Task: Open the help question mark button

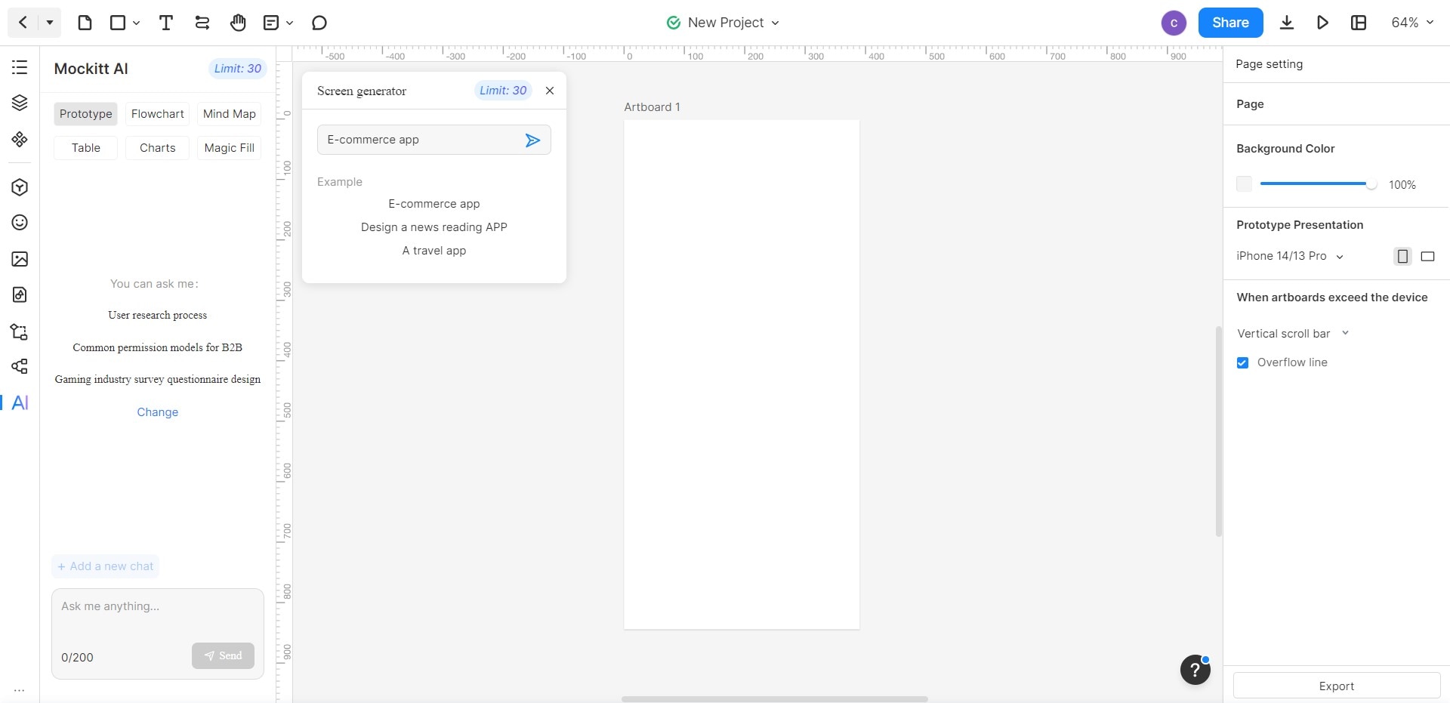Action: pyautogui.click(x=1195, y=670)
